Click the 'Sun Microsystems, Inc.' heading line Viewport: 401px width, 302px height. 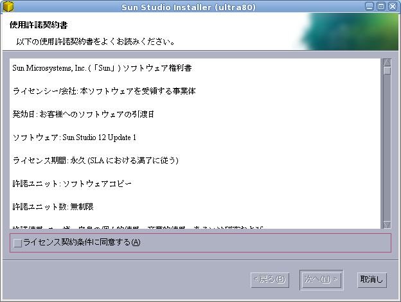102,68
